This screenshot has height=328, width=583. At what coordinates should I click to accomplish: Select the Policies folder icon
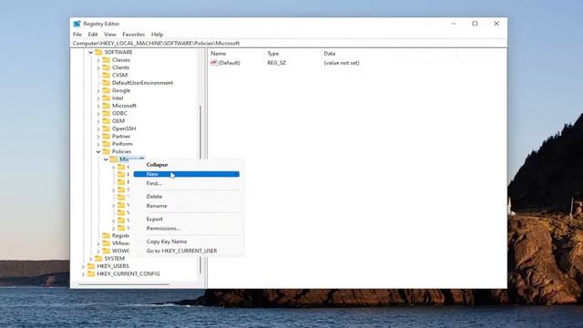click(x=107, y=151)
